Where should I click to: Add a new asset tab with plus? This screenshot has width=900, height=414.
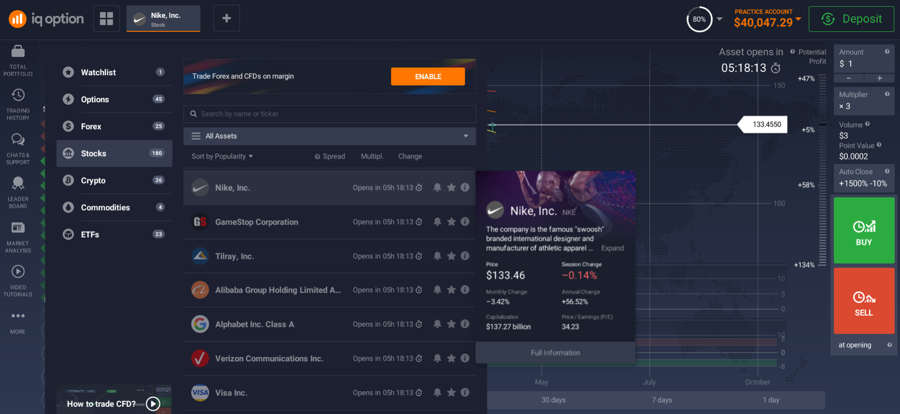pos(226,18)
